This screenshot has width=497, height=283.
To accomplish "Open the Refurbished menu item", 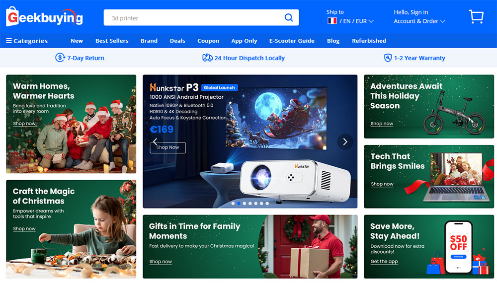I will click(x=369, y=41).
